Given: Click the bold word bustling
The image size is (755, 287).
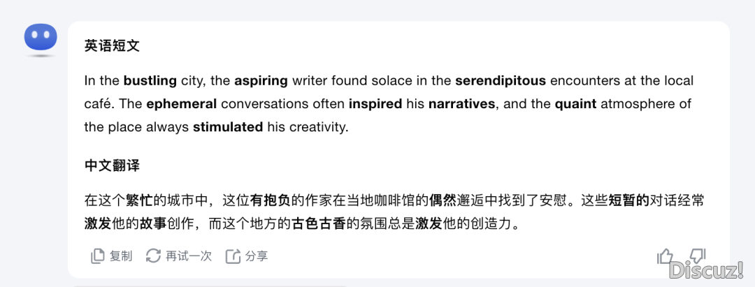Looking at the screenshot, I should tap(150, 81).
